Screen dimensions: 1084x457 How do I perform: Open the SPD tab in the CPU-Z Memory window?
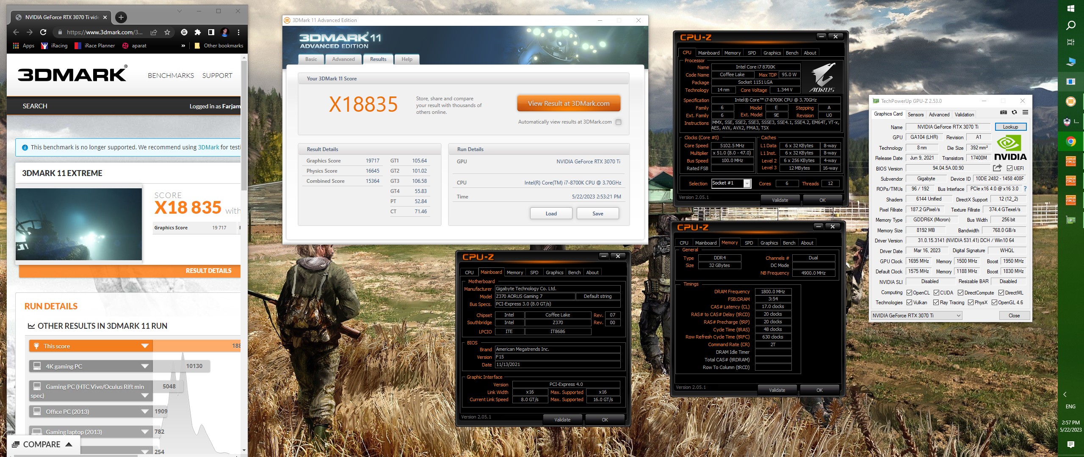749,243
